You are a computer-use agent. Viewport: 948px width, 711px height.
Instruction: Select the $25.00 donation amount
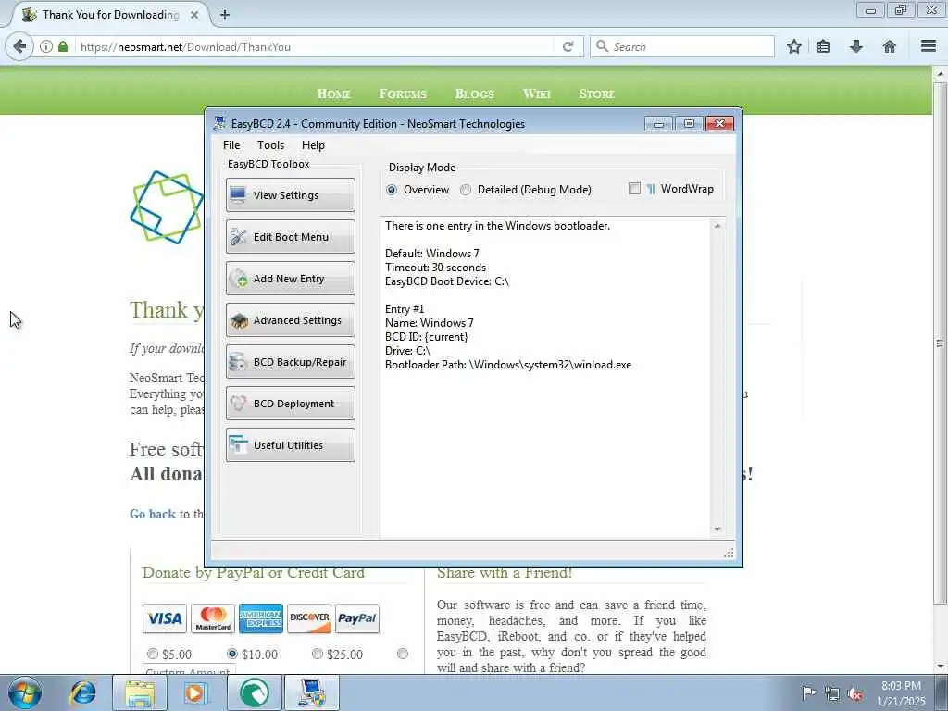(318, 654)
